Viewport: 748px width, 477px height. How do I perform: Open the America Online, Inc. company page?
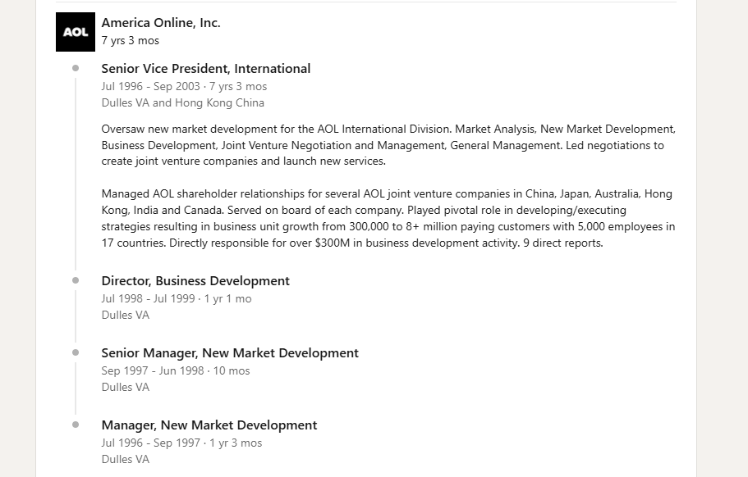tap(161, 22)
